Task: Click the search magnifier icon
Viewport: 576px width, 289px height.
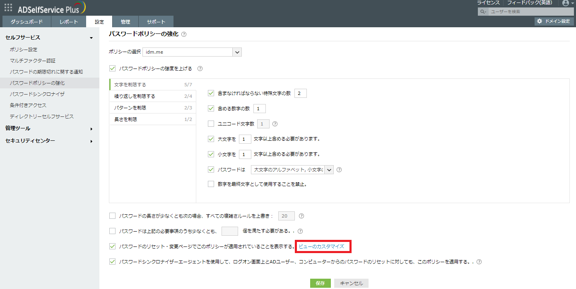Action: 483,12
